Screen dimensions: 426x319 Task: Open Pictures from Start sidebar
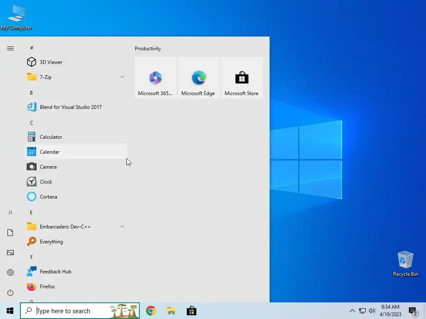coord(10,253)
